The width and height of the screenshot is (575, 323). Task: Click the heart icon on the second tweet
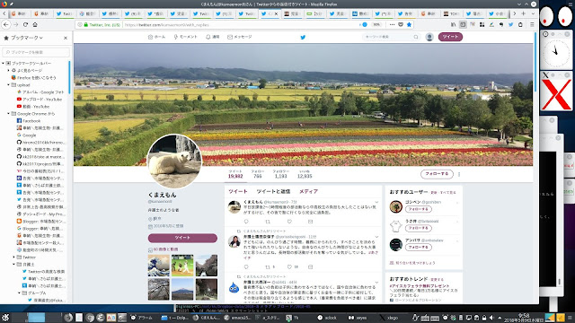click(x=289, y=267)
